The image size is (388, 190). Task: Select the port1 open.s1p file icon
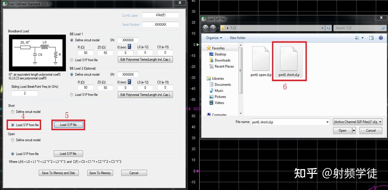click(x=261, y=59)
